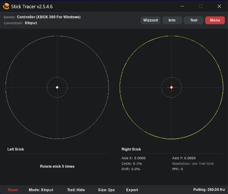Click the 'Rotate stick 5 times' instruction
Viewport: 228px width, 194px height.
point(57,166)
